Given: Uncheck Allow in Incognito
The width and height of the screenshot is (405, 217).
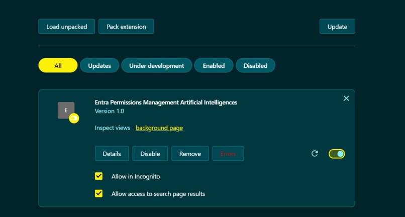Looking at the screenshot, I should (98, 176).
